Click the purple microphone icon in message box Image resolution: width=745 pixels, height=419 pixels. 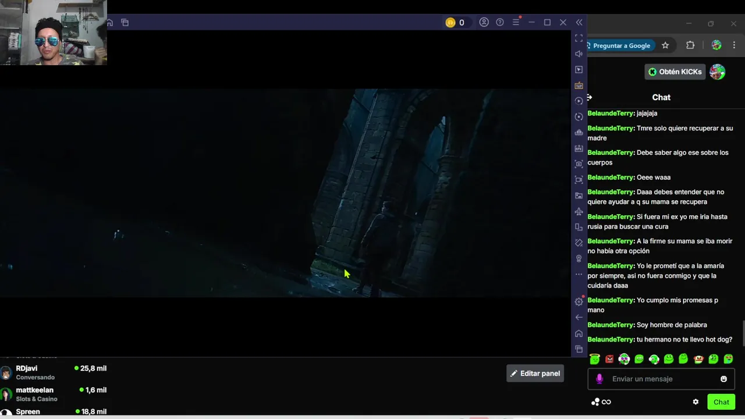599,379
